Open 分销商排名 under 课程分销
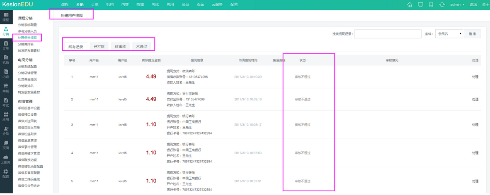Screen dimensions: 490x195 click(26, 44)
